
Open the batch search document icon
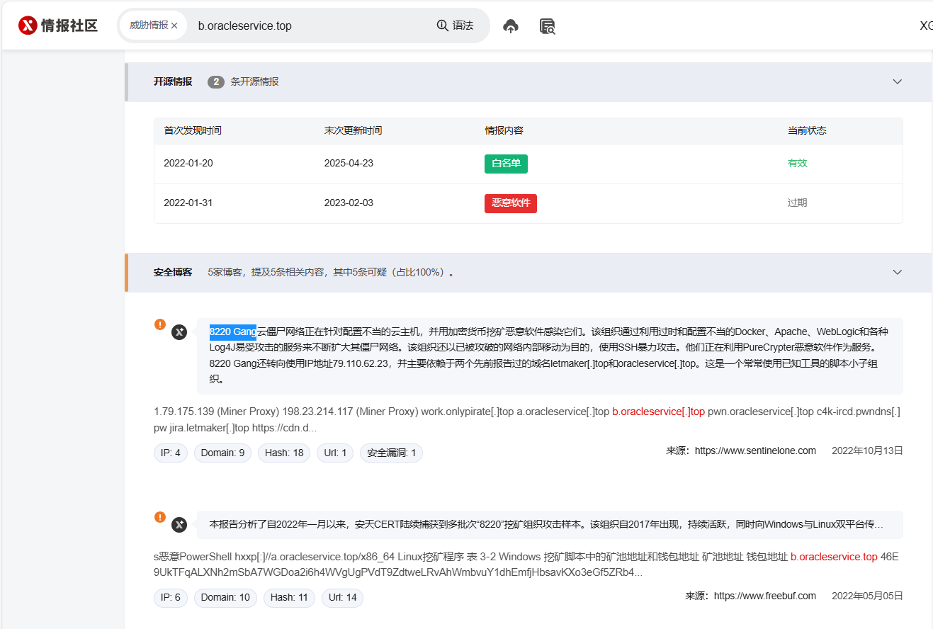[547, 26]
